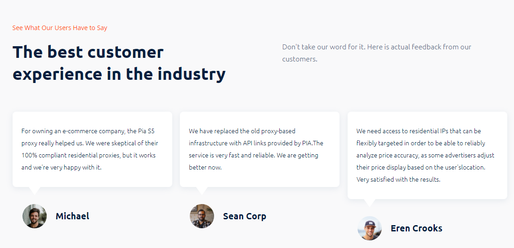The width and height of the screenshot is (514, 248).
Task: Select the name "Sean Corp"
Action: (245, 216)
